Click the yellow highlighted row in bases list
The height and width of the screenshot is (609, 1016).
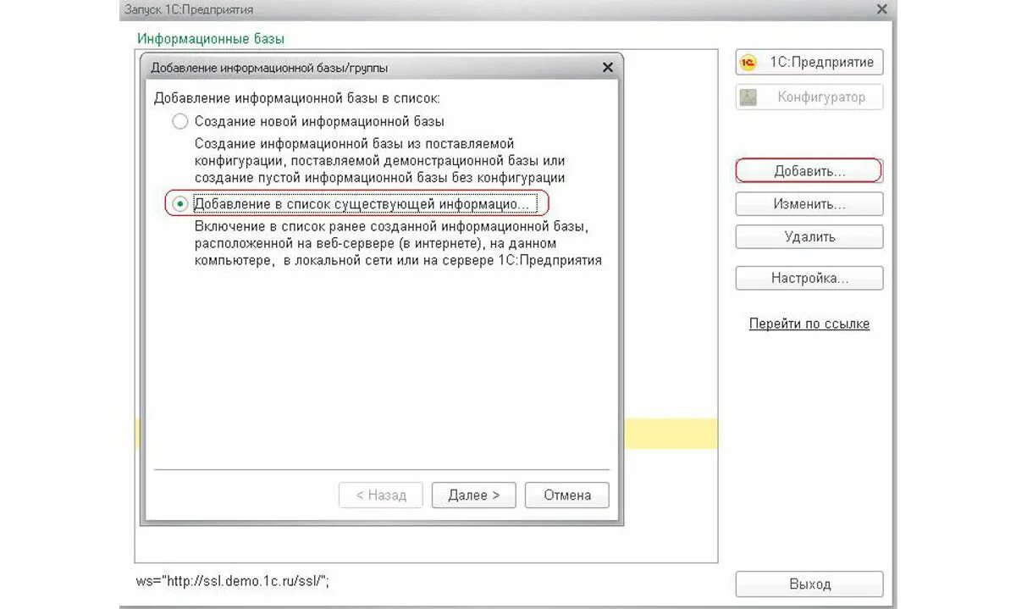tap(671, 433)
